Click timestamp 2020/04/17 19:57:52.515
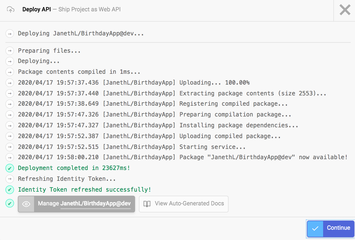Screen dimensions: 355x240 (58, 147)
